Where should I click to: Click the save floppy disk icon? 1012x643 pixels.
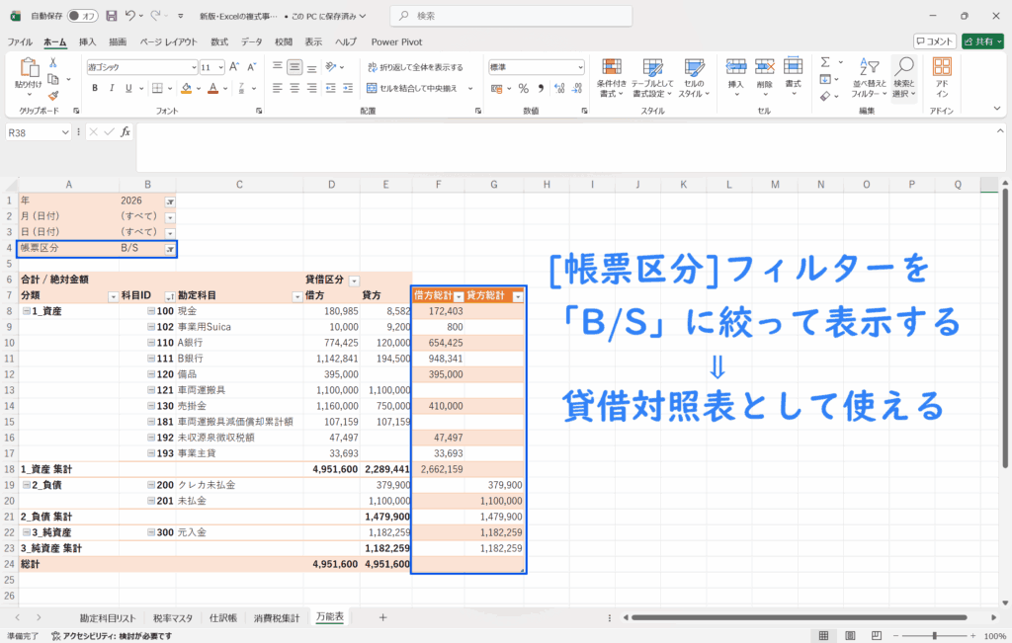[x=111, y=17]
